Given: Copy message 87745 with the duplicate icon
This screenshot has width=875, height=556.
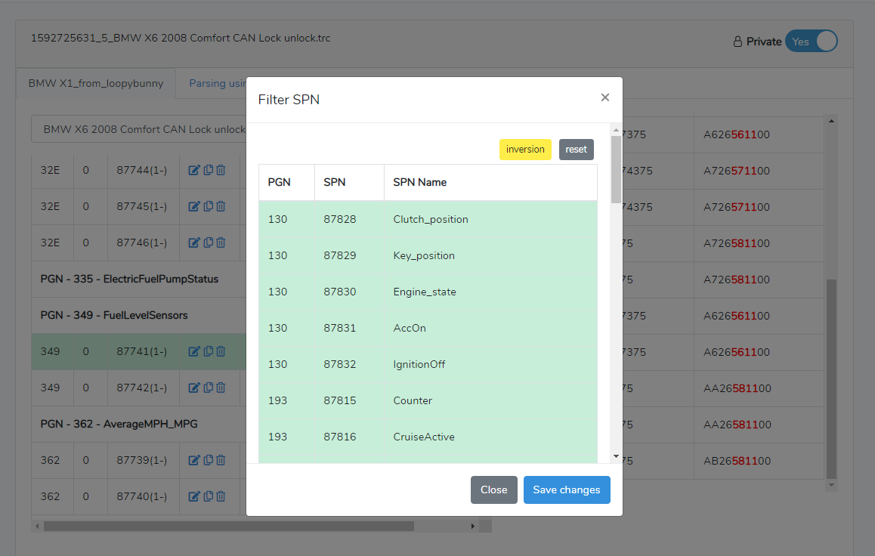Looking at the screenshot, I should tap(208, 206).
